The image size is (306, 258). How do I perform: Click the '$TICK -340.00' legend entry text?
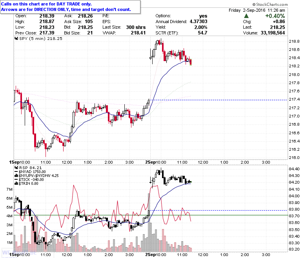click(x=31, y=180)
